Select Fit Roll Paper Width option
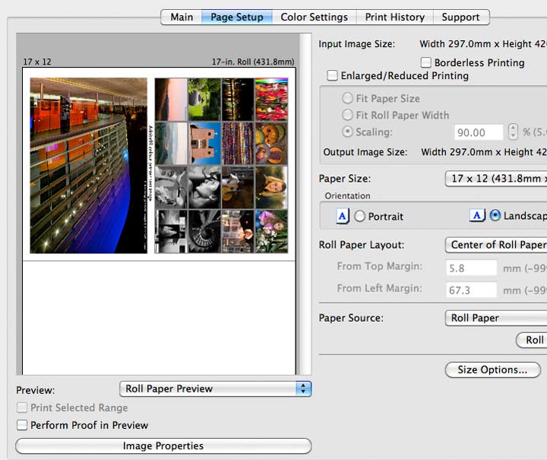Viewport: 547px width, 460px height. 347,115
